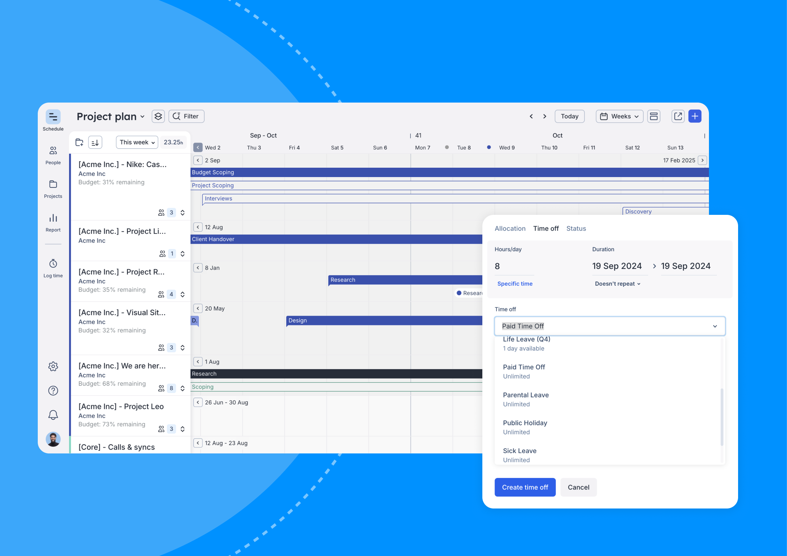
Task: Switch to the Allocation tab
Action: point(510,228)
